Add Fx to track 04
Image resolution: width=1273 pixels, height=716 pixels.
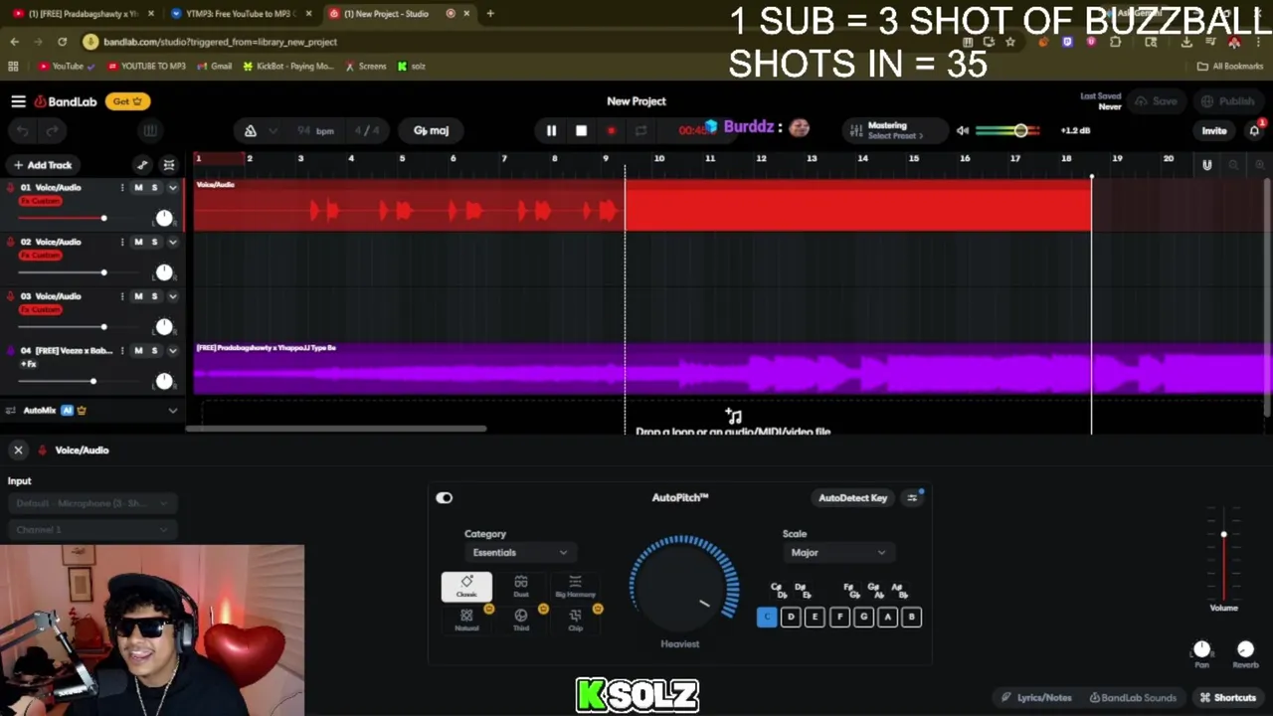tap(28, 364)
